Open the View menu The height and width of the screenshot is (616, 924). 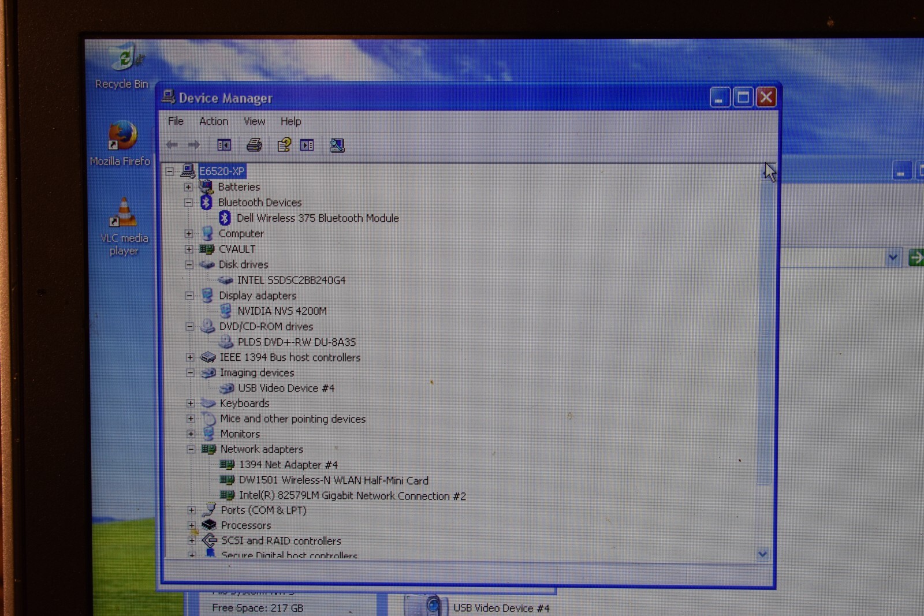click(x=254, y=121)
